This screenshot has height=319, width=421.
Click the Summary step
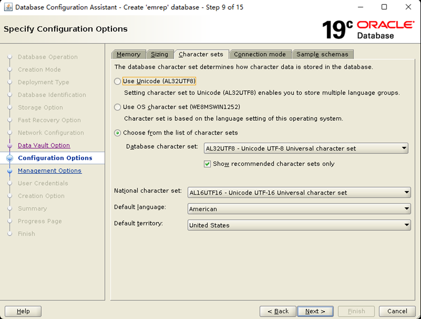33,208
